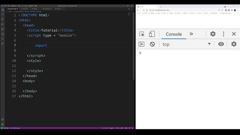Open the Help menu in VS Code
Image resolution: width=240 pixels, height=135 pixels.
(x=36, y=6)
